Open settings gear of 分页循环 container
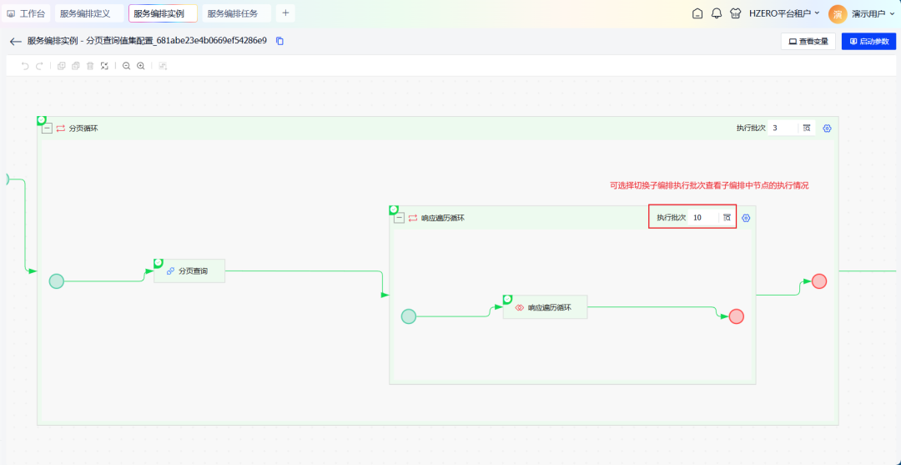Screen dimensions: 901x465 tap(828, 128)
